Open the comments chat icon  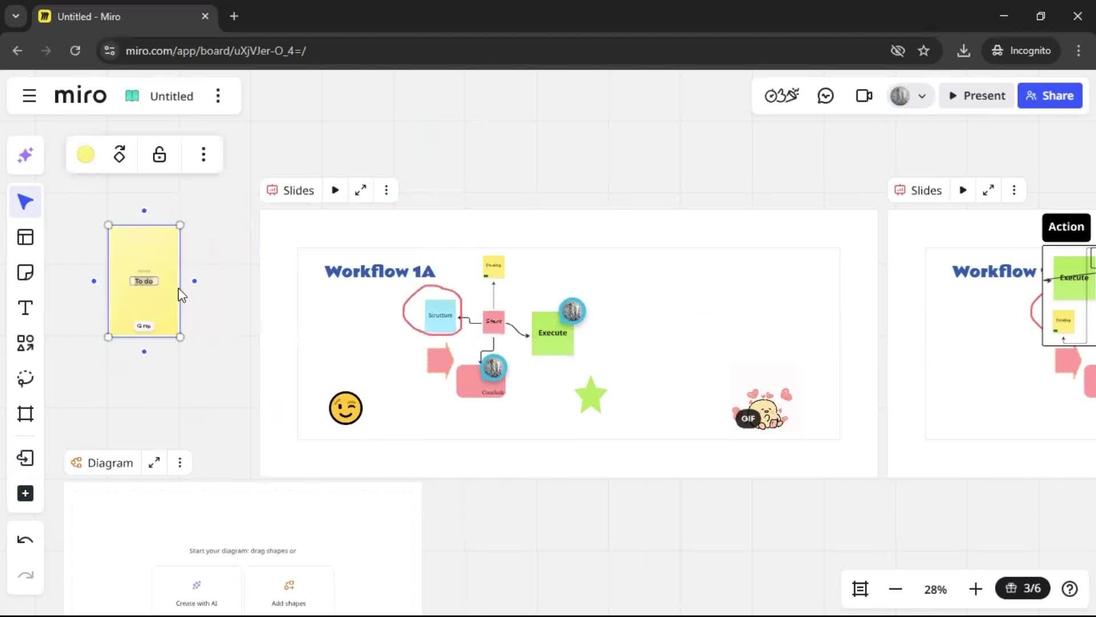click(825, 96)
